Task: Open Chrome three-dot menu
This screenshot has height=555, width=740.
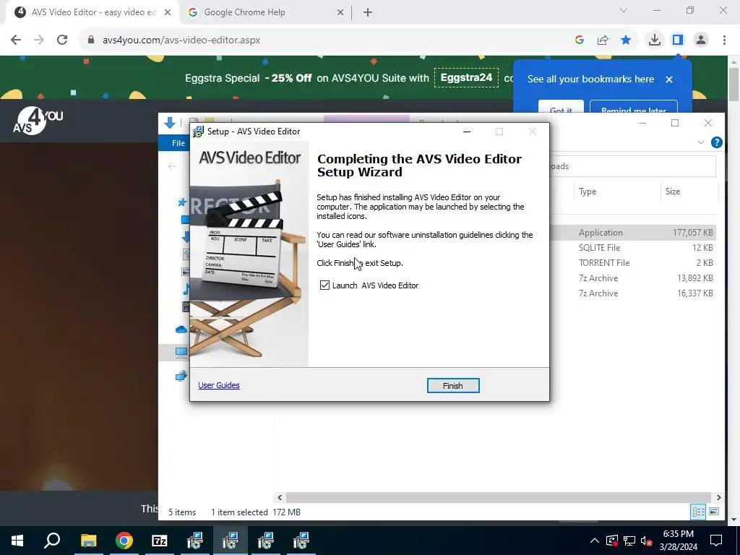Action: pos(724,40)
